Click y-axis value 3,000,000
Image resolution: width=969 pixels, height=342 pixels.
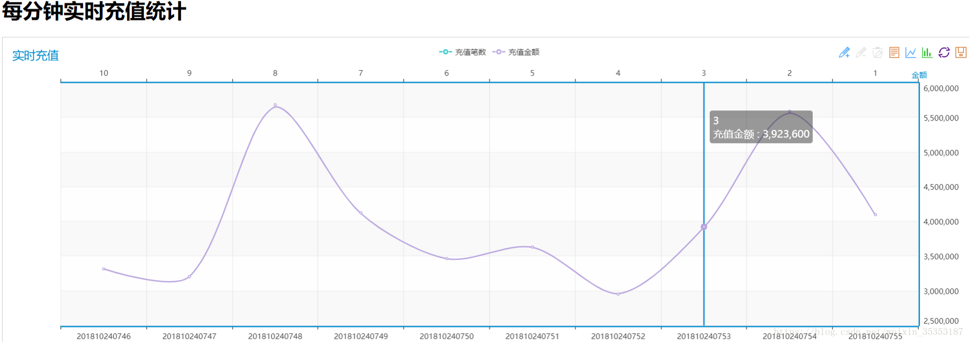[x=941, y=291]
